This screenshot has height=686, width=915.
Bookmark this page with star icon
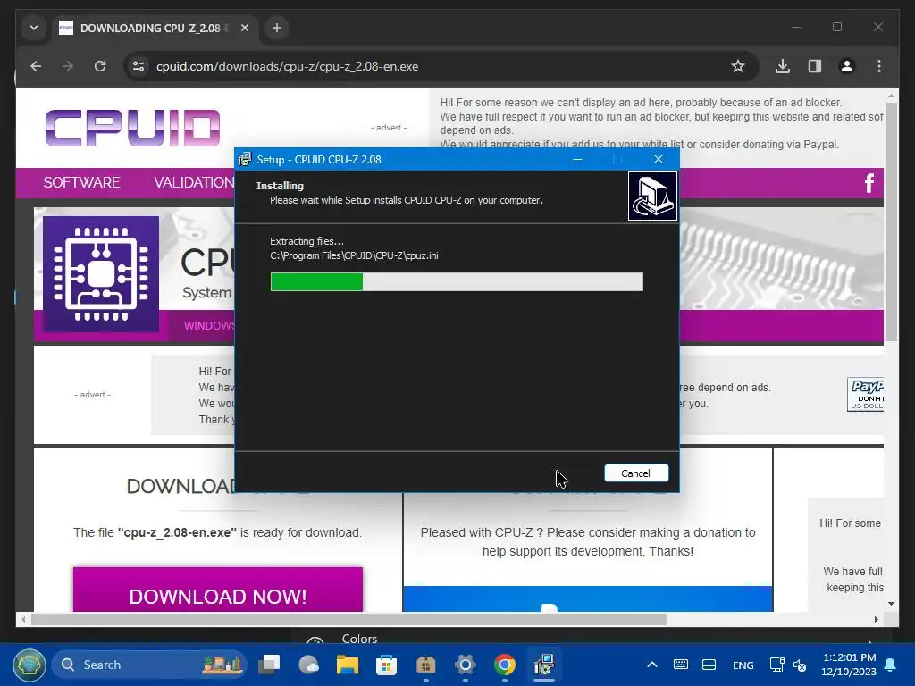click(737, 66)
